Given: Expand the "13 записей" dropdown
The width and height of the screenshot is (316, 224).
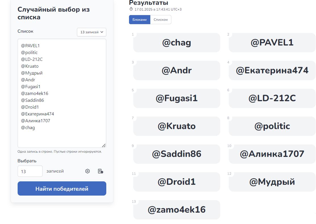Looking at the screenshot, I should [x=92, y=32].
